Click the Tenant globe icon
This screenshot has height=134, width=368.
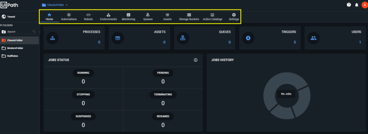click(x=4, y=17)
